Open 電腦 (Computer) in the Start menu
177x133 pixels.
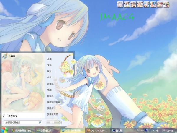pos(49,90)
